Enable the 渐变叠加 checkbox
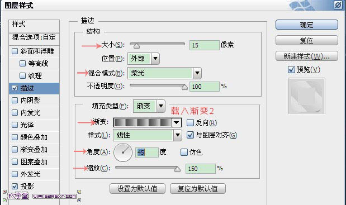The width and height of the screenshot is (346, 205). (x=15, y=150)
